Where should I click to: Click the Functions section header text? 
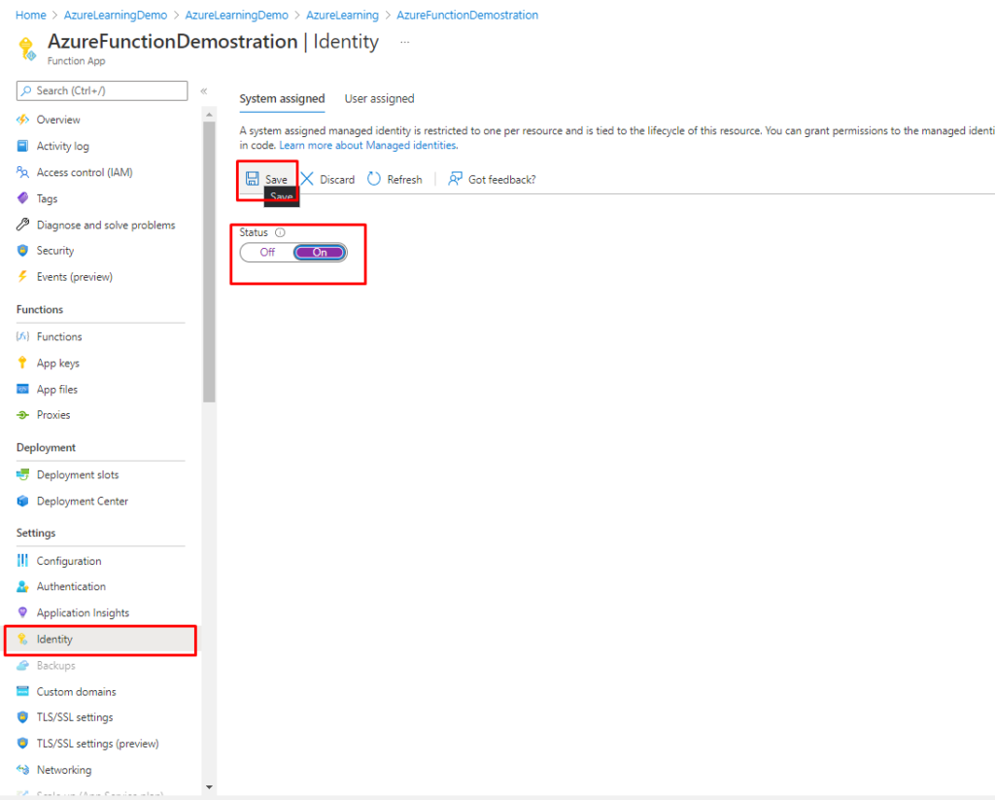(40, 309)
